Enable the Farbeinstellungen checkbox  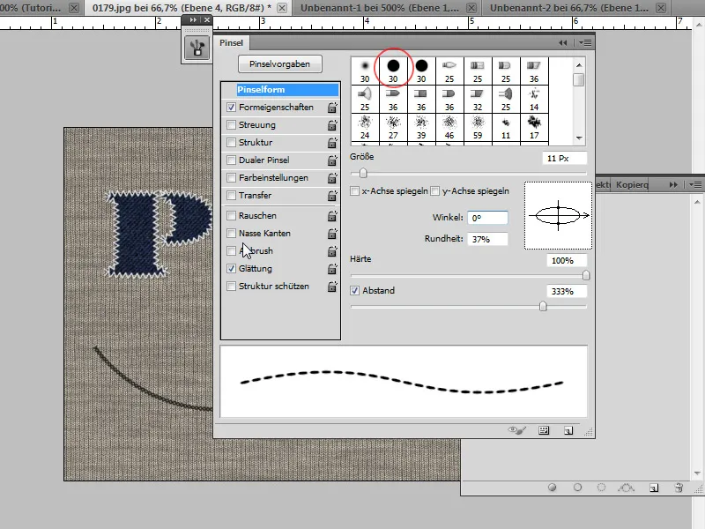pyautogui.click(x=231, y=178)
